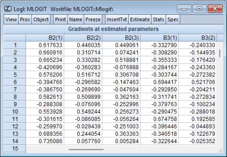This screenshot has width=227, height=157.
Task: Click the vertical scrollbar thumb
Action: coord(220,53)
